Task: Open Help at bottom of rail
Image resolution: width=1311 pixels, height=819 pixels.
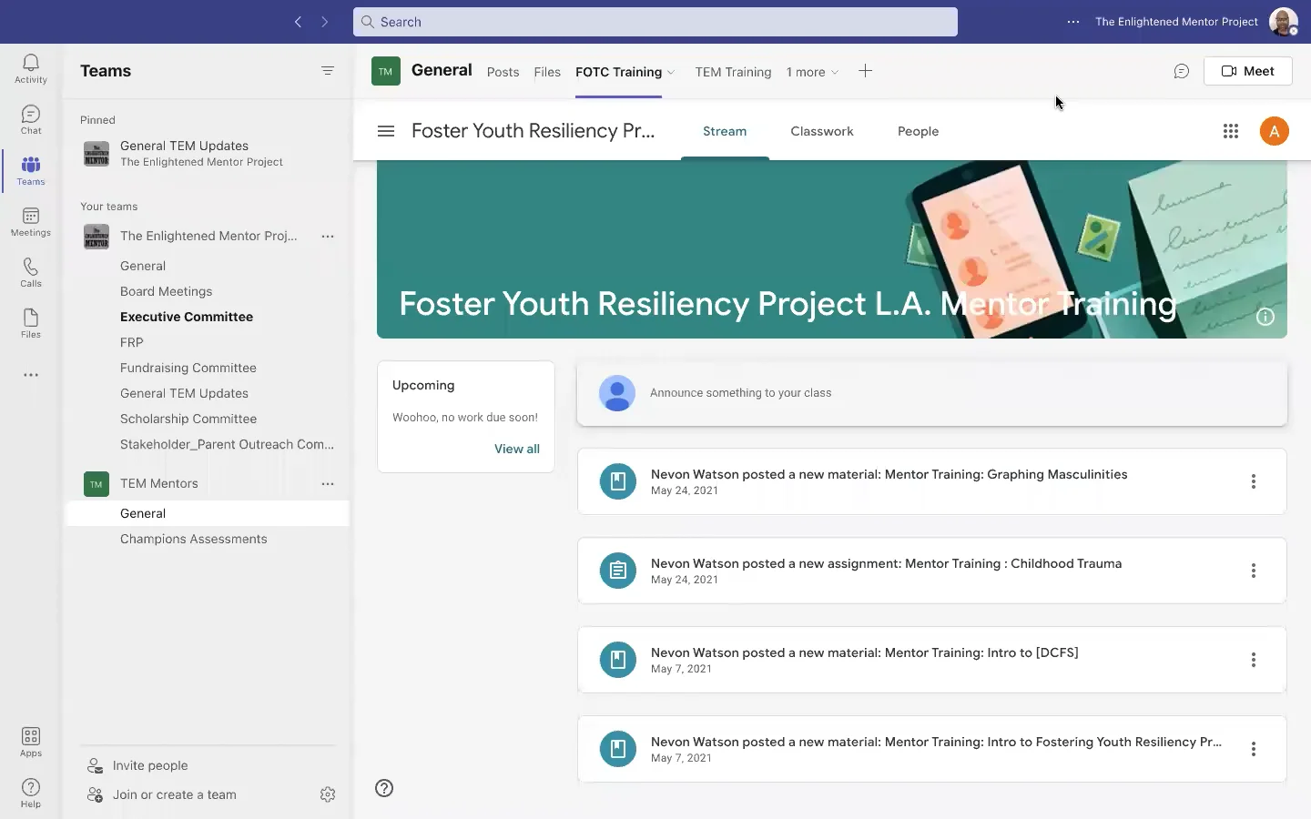Action: 31,793
